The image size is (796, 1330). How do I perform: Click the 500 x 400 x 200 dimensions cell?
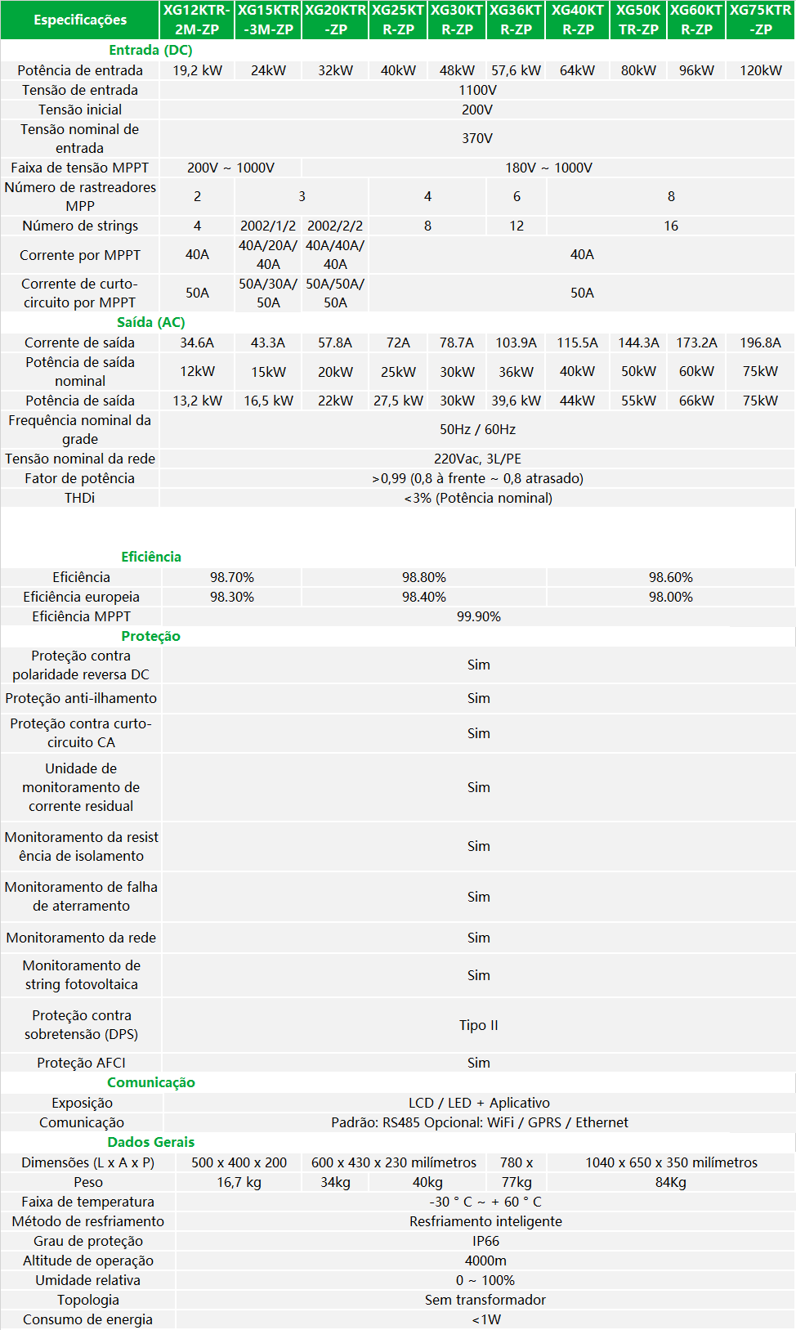[x=239, y=1162]
